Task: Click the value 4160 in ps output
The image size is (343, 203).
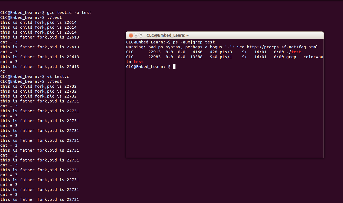Action: pos(198,52)
